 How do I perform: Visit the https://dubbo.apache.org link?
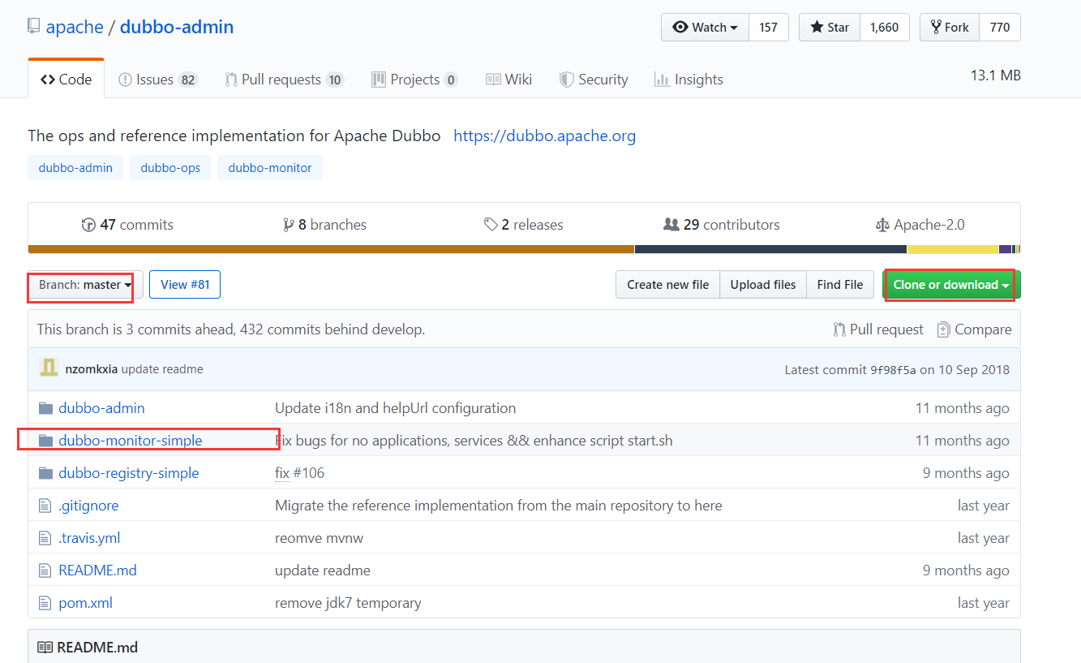(x=545, y=136)
